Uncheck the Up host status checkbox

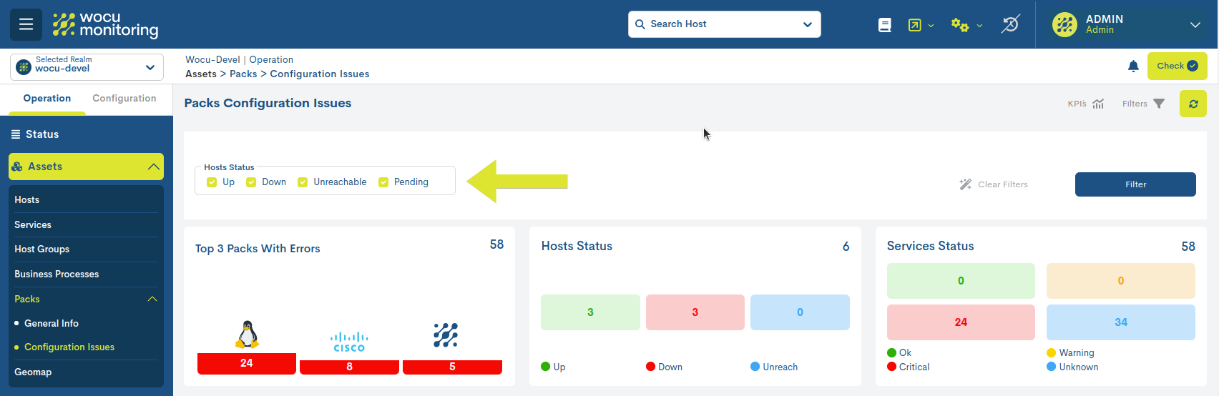point(212,182)
